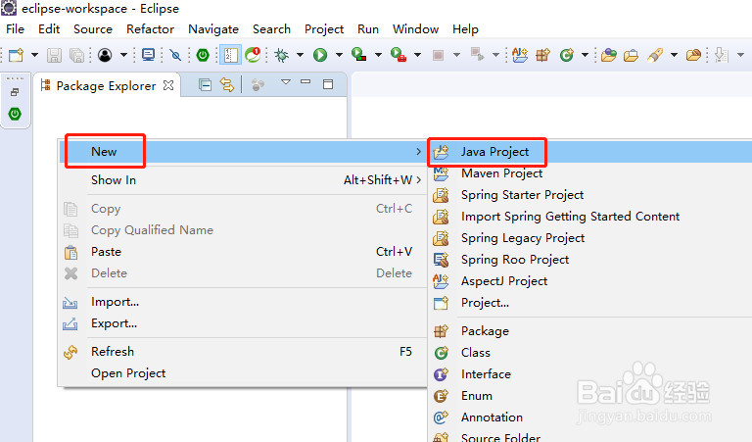Open the External Tools dropdown arrow
This screenshot has height=442, width=752.
pos(418,55)
